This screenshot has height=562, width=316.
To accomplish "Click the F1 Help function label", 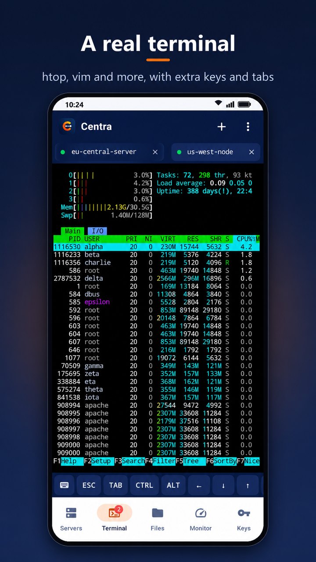I will point(68,461).
